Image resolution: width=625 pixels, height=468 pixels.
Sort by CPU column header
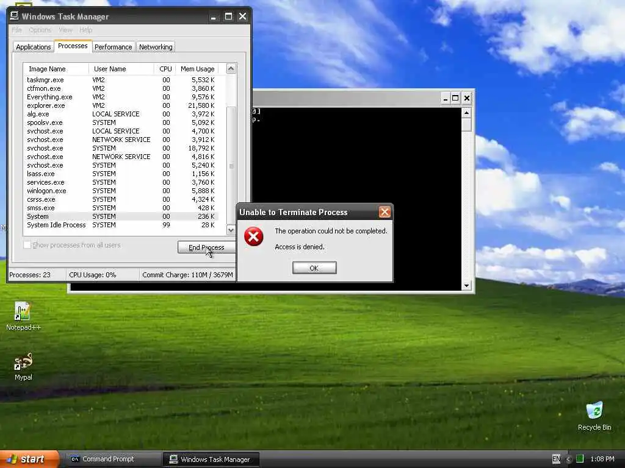(165, 69)
